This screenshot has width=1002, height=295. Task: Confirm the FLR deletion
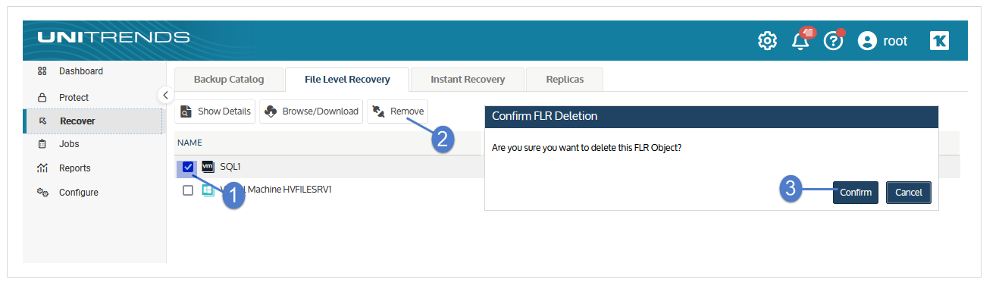tap(856, 193)
